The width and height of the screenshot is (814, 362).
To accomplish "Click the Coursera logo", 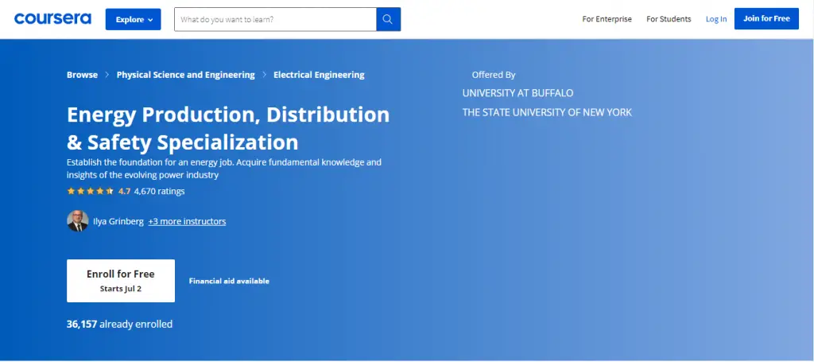I will 52,18.
